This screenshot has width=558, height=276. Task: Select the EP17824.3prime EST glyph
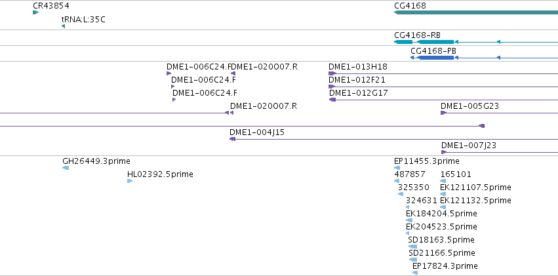tap(415, 273)
